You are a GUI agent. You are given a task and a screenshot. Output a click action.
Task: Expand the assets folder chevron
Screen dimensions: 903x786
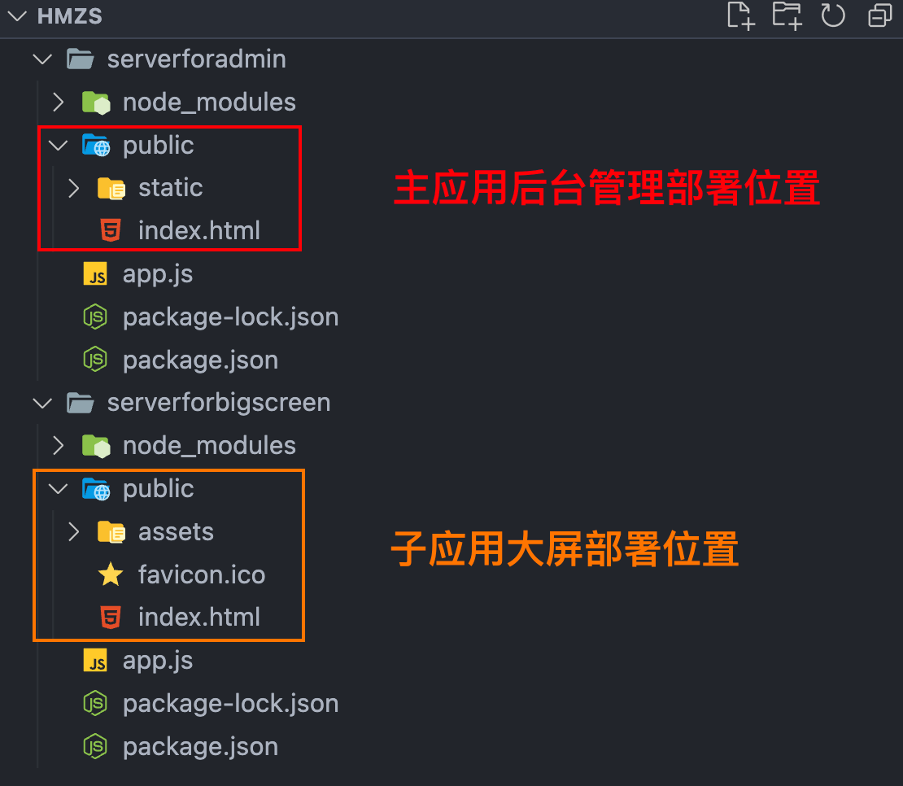pos(74,531)
